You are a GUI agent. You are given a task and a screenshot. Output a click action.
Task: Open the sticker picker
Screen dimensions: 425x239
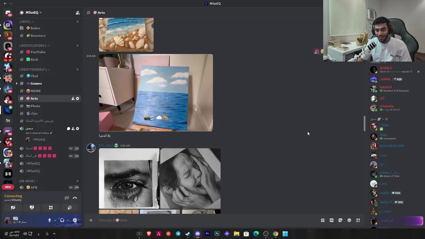[x=340, y=220]
